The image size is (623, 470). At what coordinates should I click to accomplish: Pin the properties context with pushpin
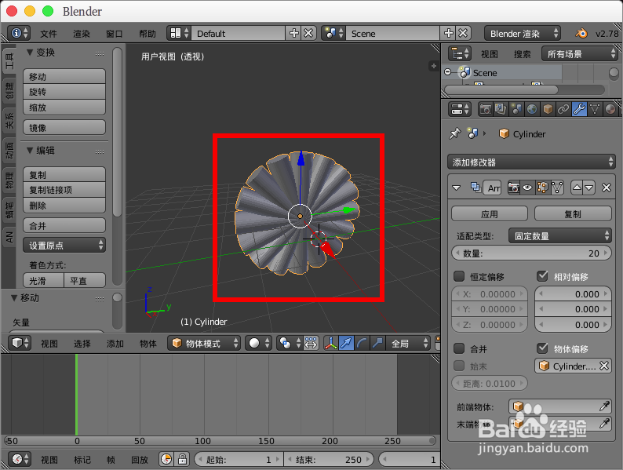pos(454,134)
